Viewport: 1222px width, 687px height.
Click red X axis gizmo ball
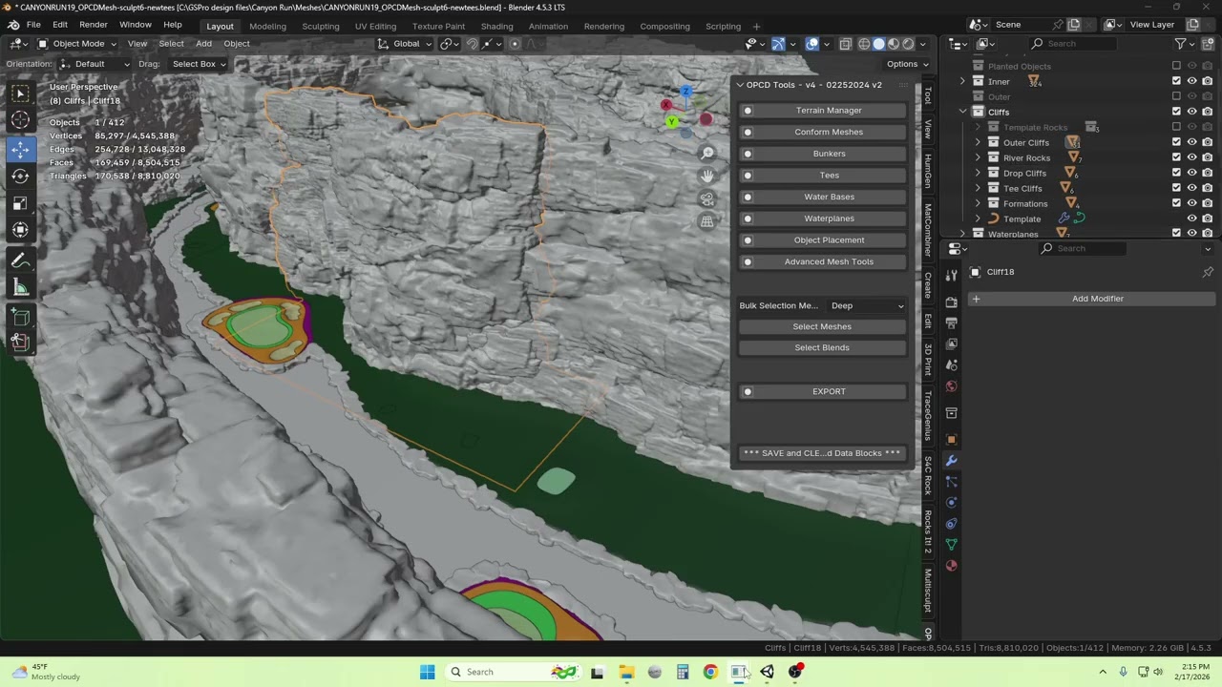(666, 105)
